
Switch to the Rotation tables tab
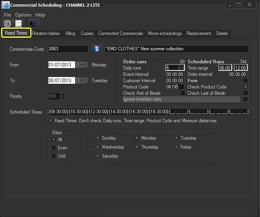[x=46, y=33]
